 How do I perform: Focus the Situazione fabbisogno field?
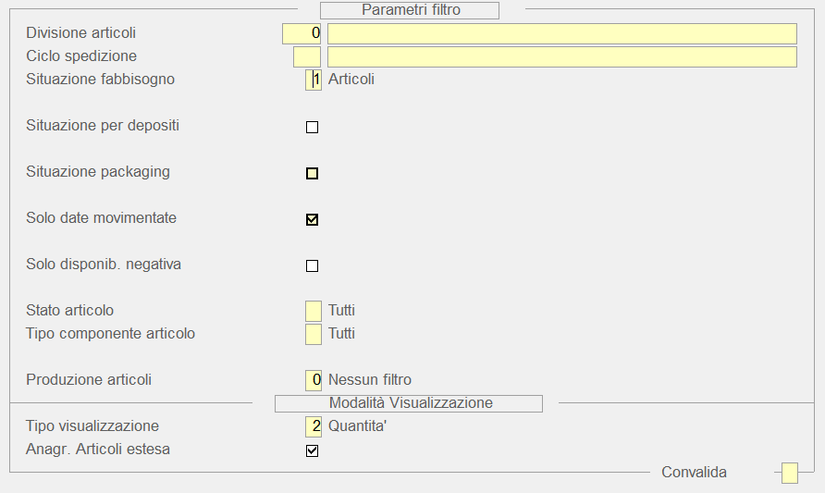(x=314, y=80)
